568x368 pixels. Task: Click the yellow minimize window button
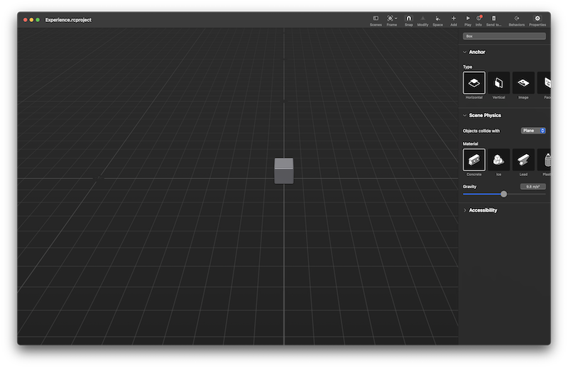pyautogui.click(x=31, y=20)
